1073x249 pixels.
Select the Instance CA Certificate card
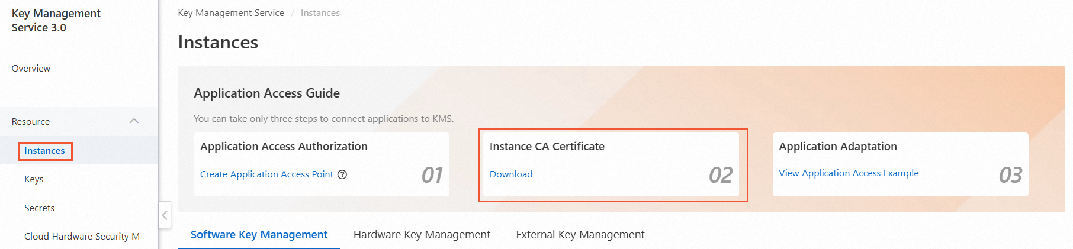pos(611,164)
